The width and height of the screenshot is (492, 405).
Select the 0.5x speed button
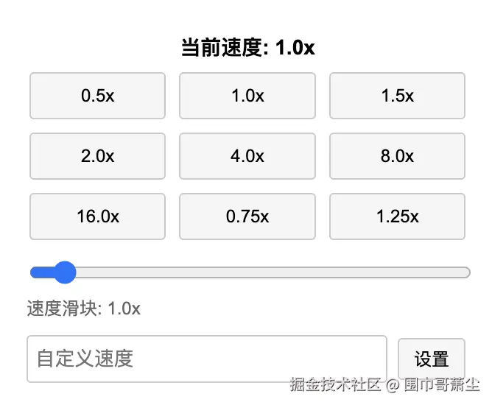click(x=97, y=96)
